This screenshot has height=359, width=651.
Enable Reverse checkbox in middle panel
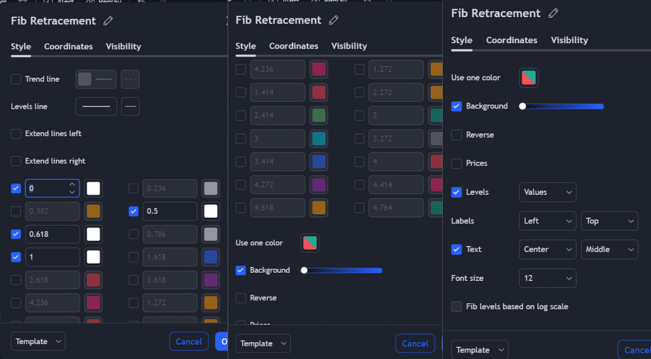coord(240,297)
